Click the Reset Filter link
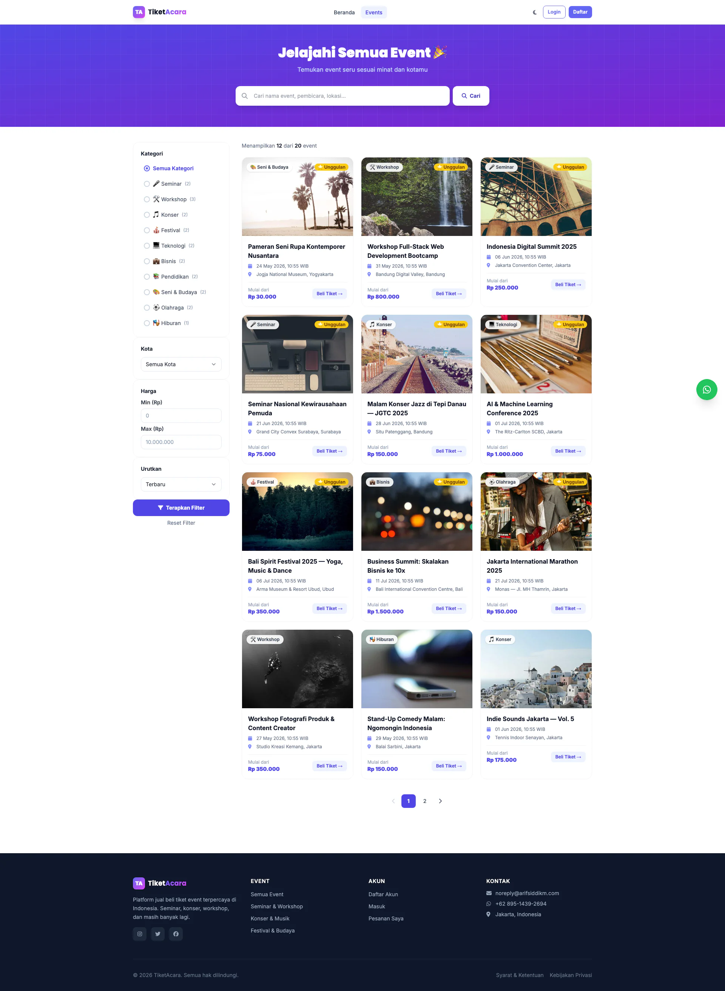 [x=181, y=522]
